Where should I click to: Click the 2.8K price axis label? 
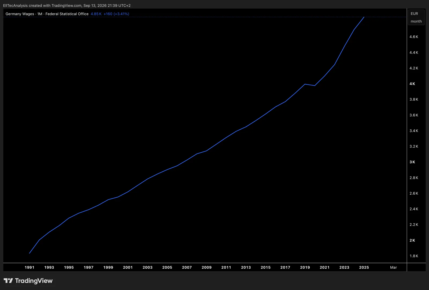coord(414,178)
